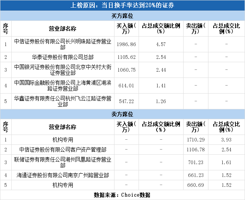Select 海通证券股份有限公司南京广州路营业部 name
Image resolution: width=245 pixels, height=200 pixels.
63,175
